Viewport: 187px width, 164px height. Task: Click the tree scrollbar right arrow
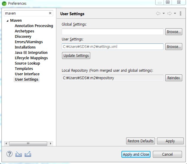[50, 143]
